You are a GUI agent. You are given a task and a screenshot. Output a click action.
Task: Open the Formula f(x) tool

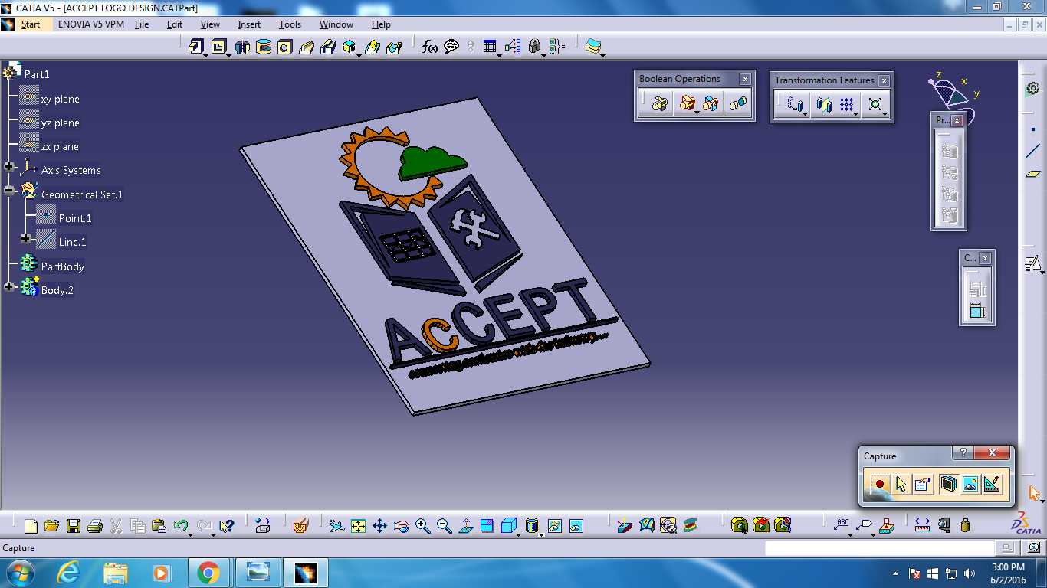430,47
